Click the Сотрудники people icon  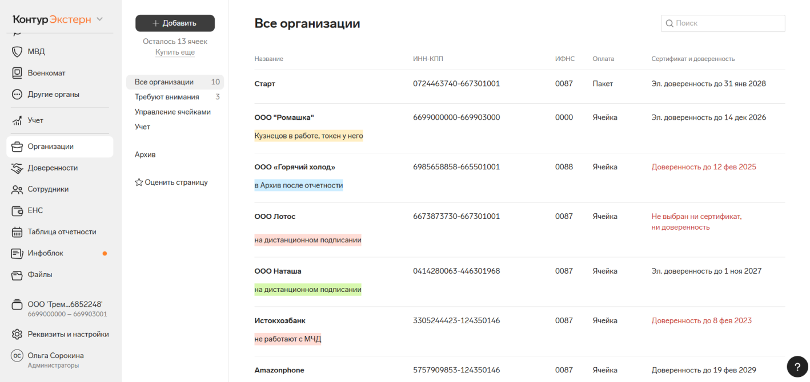(17, 189)
